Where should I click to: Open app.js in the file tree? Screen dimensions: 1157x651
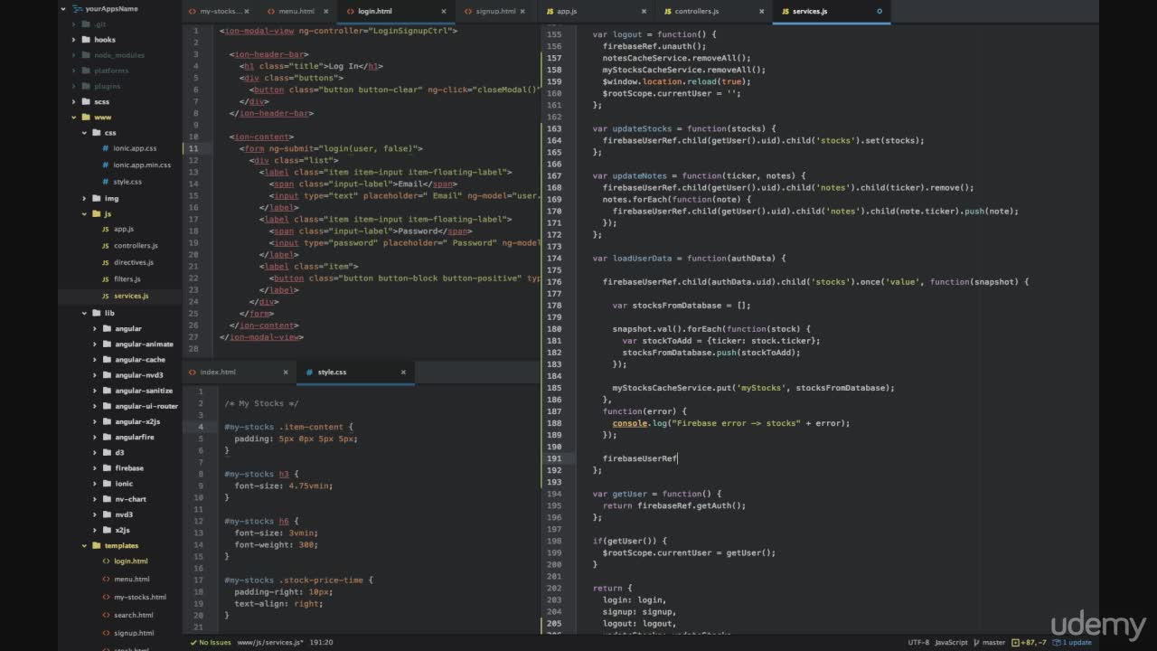point(123,229)
